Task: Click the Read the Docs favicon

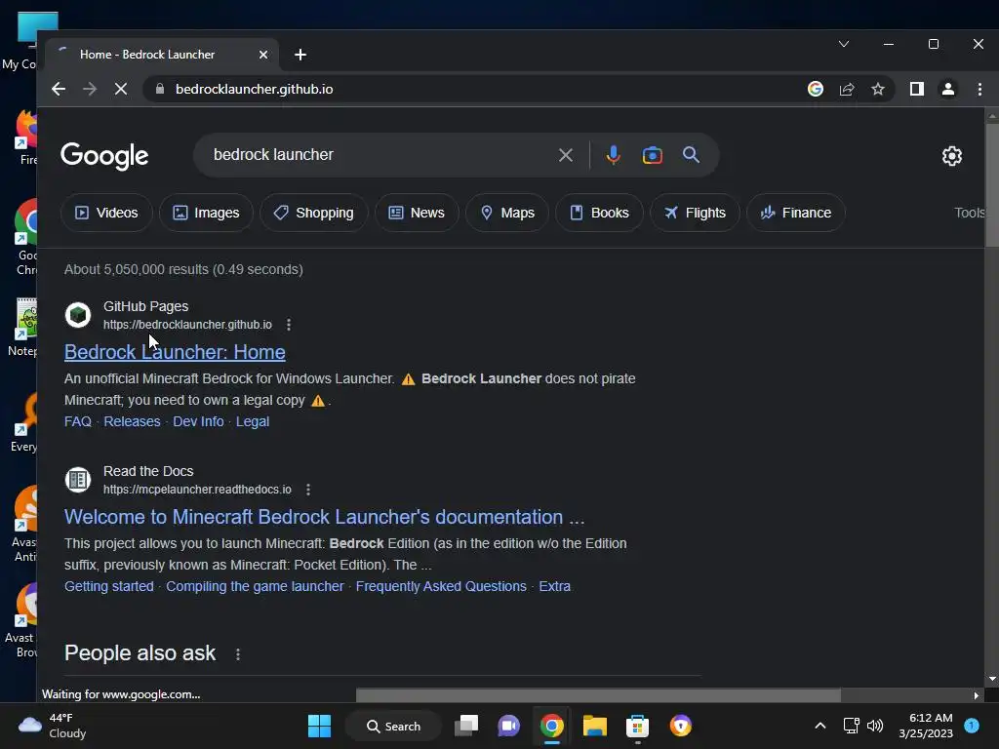Action: pyautogui.click(x=78, y=480)
